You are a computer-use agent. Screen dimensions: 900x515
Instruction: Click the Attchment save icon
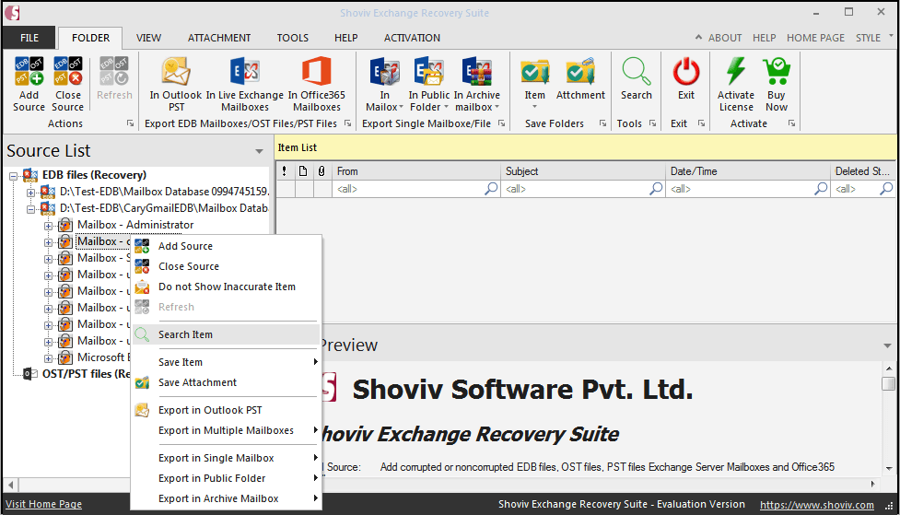point(580,71)
